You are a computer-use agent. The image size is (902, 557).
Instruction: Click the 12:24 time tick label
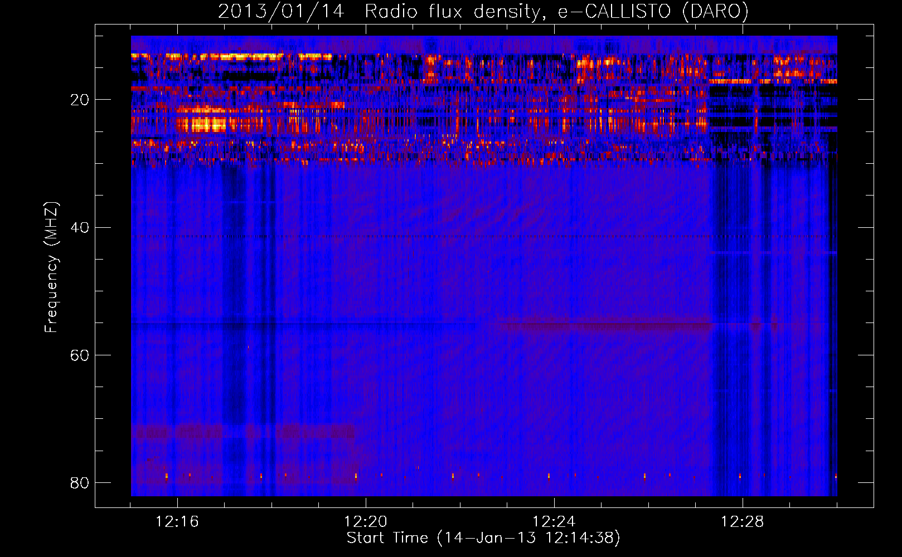[x=554, y=522]
